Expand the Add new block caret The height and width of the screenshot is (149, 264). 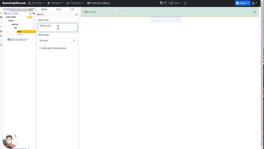[28, 40]
